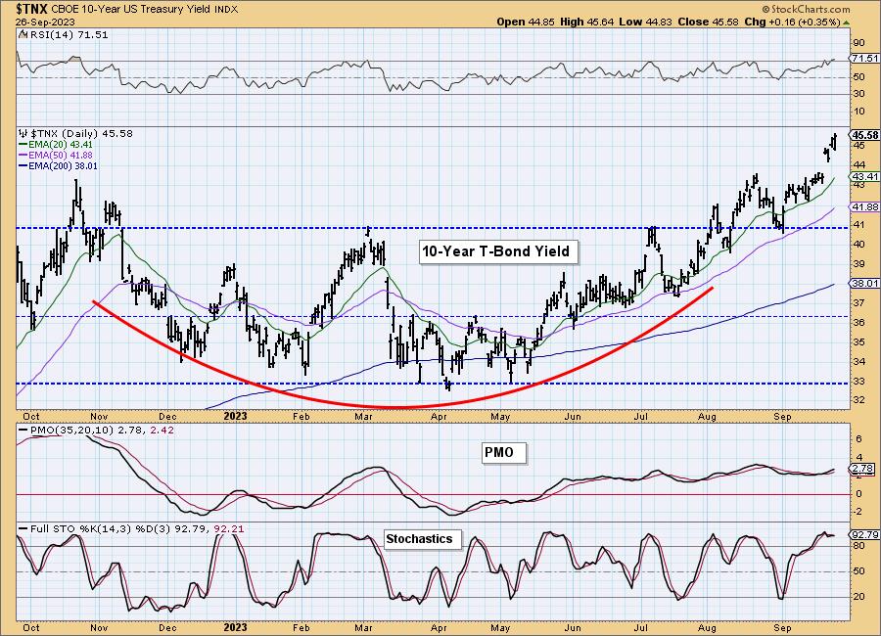Click the PMO(35,20,10) 2.78, 2.42 label
The height and width of the screenshot is (636, 881).
pos(102,430)
